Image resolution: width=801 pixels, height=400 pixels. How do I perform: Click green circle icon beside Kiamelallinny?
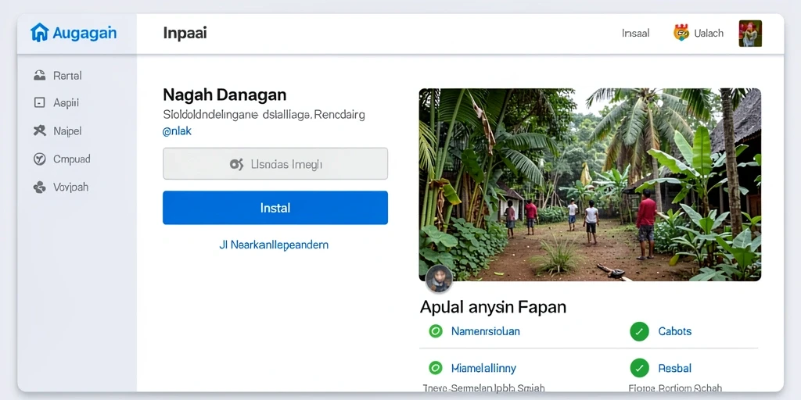pyautogui.click(x=435, y=368)
